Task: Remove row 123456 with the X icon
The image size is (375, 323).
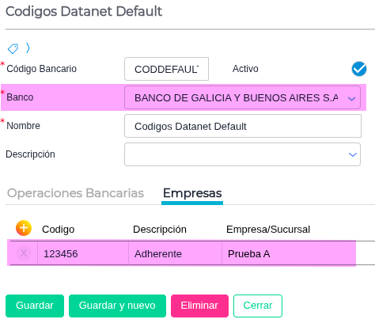Action: pos(24,253)
